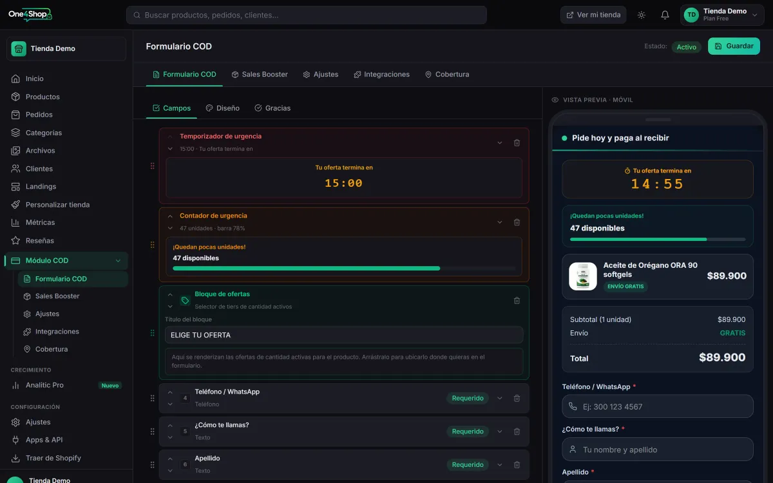Open Clientes from the sidebar
Image resolution: width=773 pixels, height=483 pixels.
pyautogui.click(x=66, y=169)
